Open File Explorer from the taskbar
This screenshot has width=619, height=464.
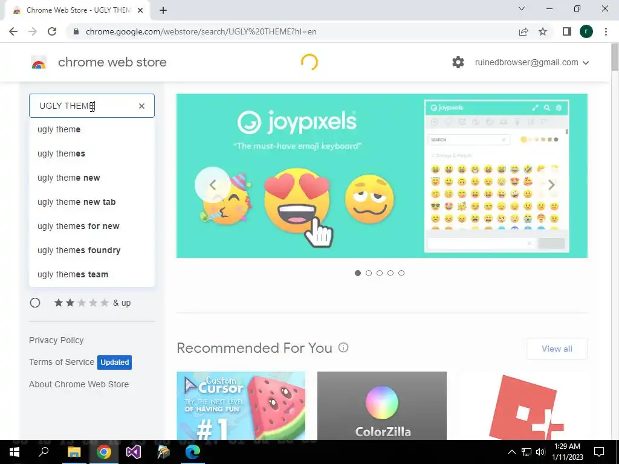[74, 452]
